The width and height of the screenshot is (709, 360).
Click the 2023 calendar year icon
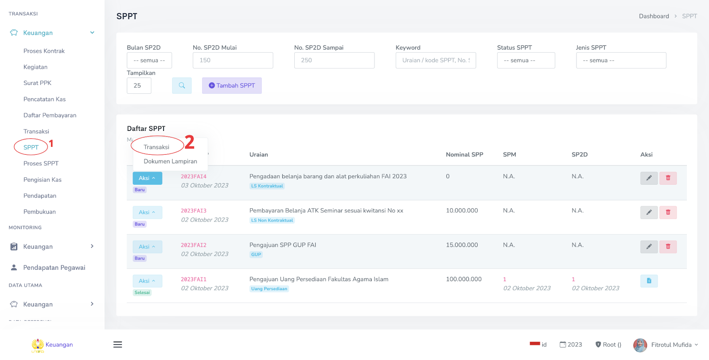tap(562, 345)
